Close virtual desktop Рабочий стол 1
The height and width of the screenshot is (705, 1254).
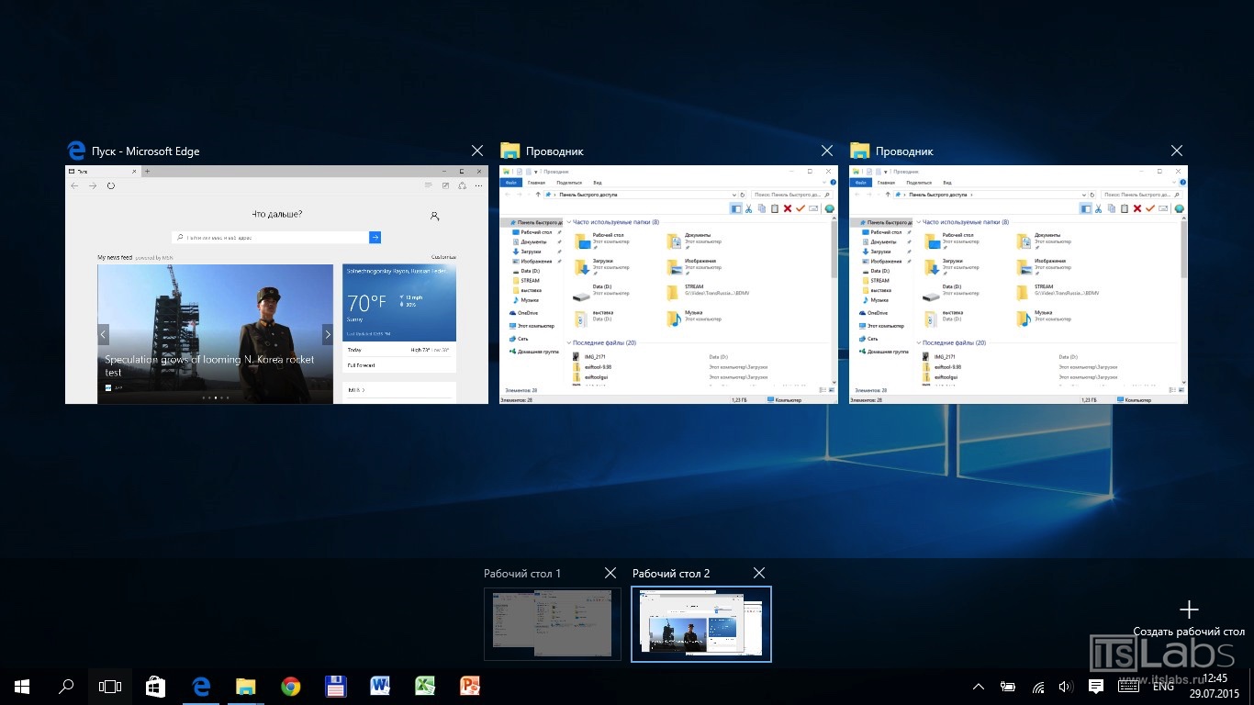click(610, 573)
